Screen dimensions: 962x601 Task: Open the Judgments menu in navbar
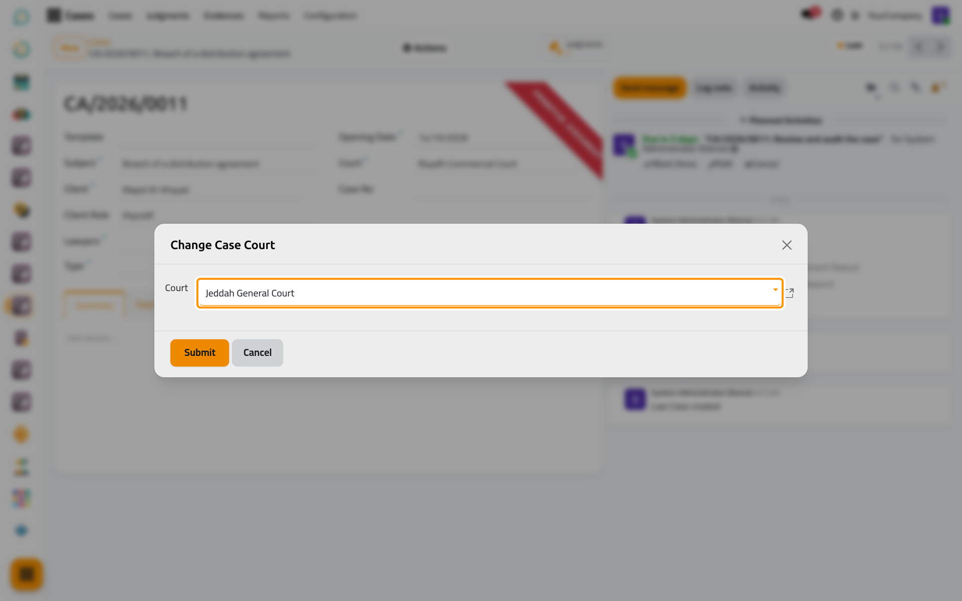(x=168, y=16)
